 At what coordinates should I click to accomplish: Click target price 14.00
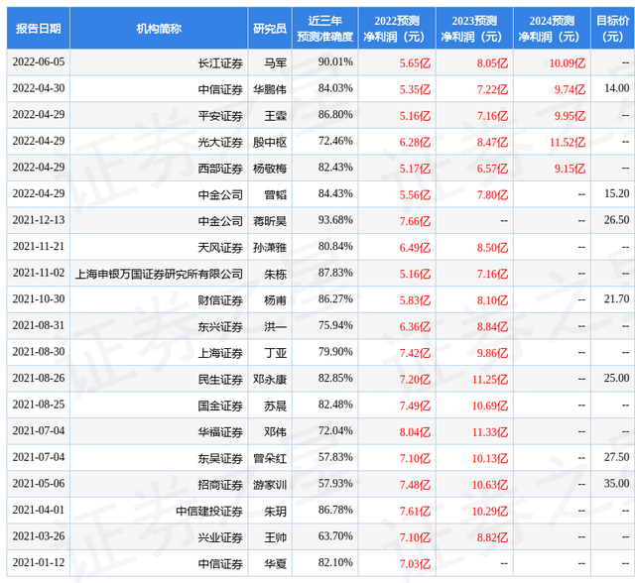point(617,88)
